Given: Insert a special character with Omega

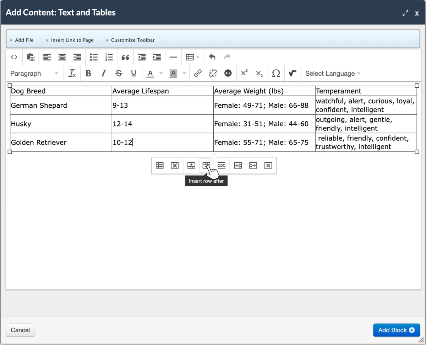Looking at the screenshot, I should tap(276, 74).
